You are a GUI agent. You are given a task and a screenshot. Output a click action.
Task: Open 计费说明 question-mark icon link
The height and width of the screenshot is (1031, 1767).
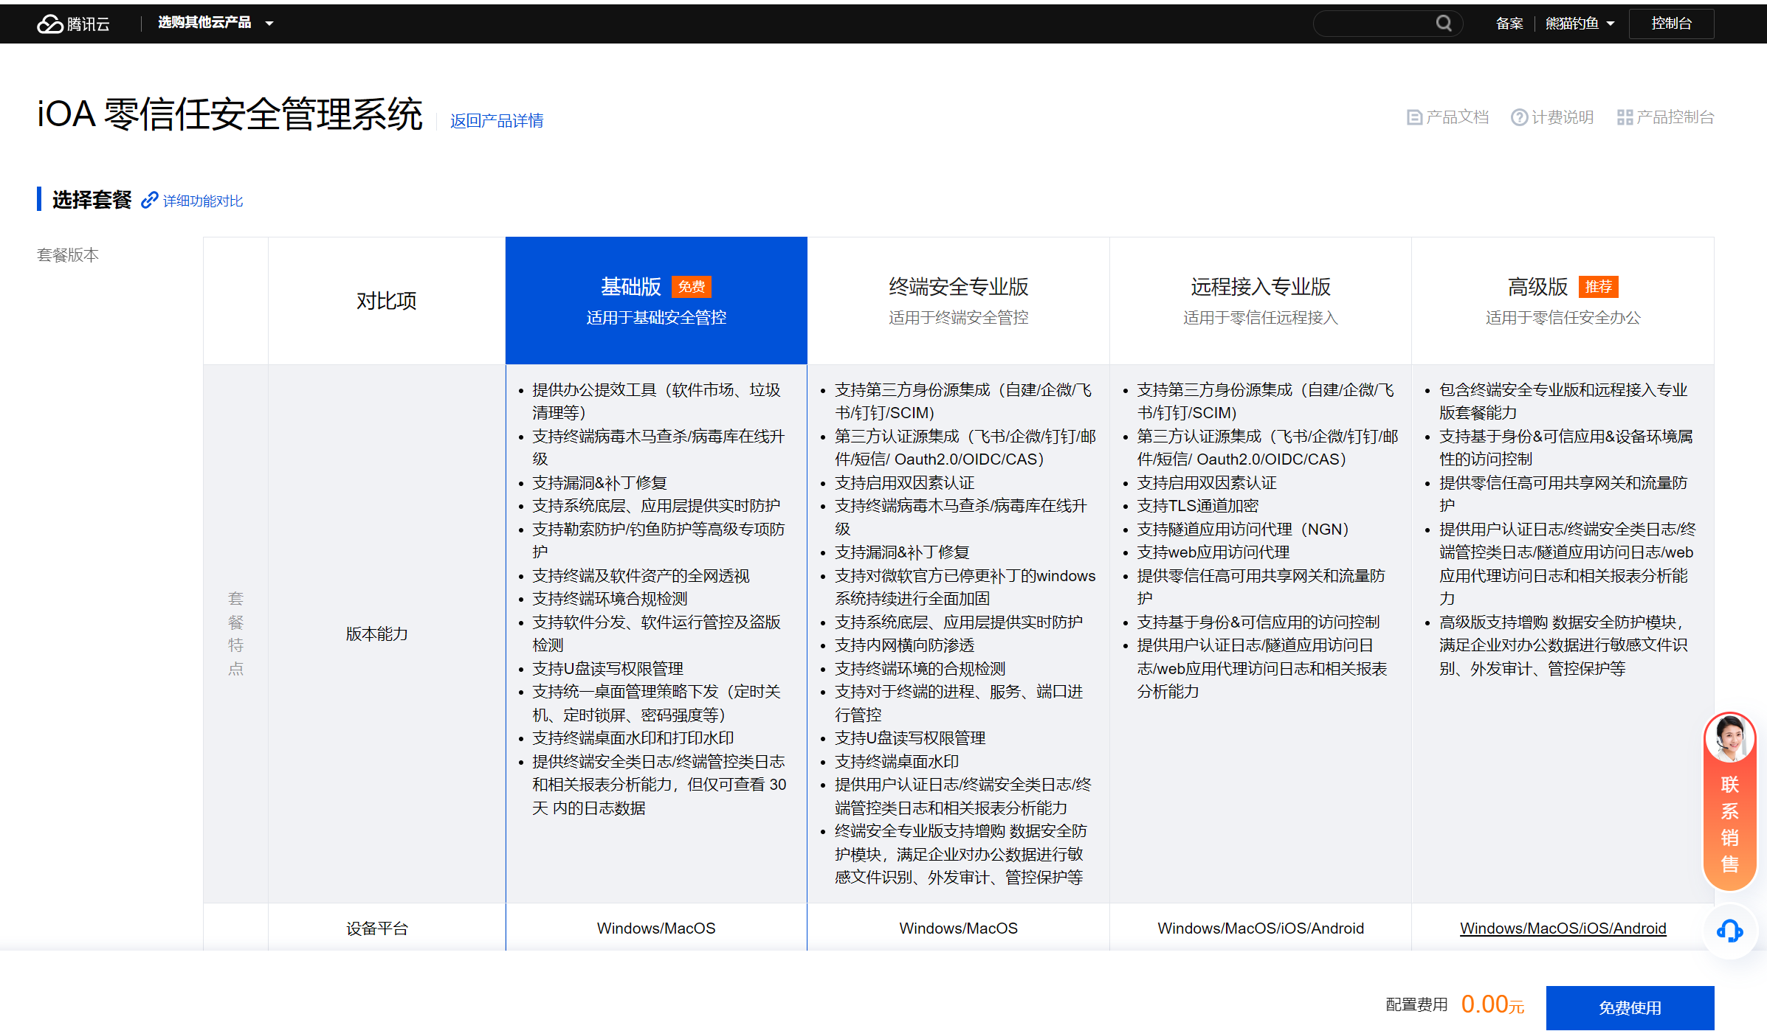[1519, 117]
